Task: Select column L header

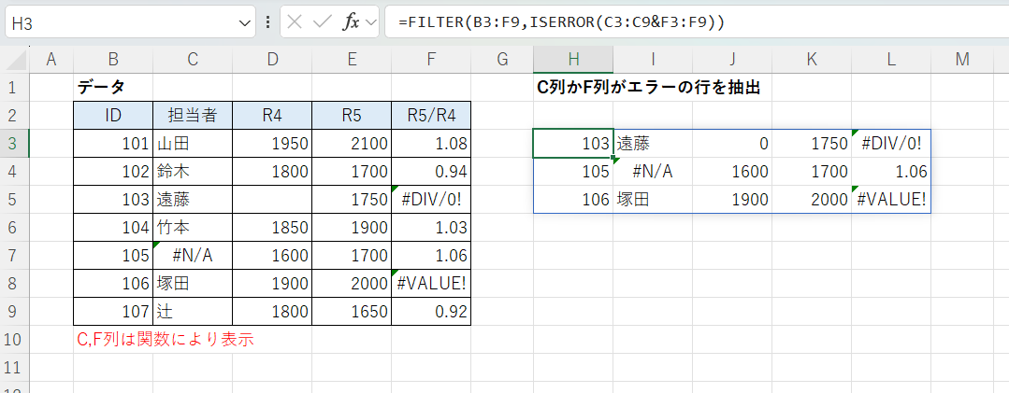Action: [891, 60]
